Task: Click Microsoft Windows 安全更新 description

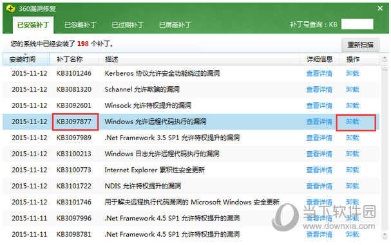Action: pyautogui.click(x=192, y=202)
